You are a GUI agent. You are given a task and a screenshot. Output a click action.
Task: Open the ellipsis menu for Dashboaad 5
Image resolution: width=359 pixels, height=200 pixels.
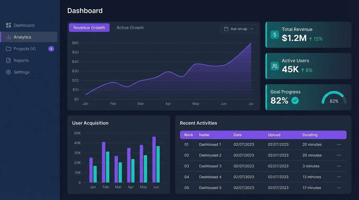339,187
